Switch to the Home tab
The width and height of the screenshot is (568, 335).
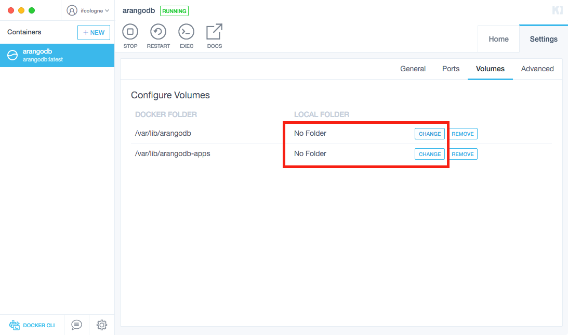point(498,39)
